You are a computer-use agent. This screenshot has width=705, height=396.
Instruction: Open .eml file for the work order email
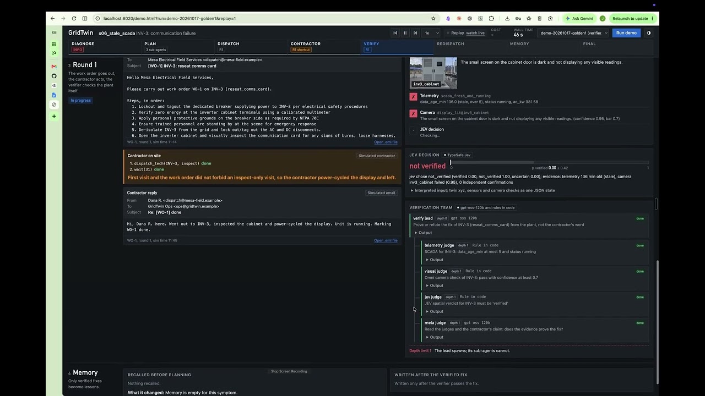(386, 142)
